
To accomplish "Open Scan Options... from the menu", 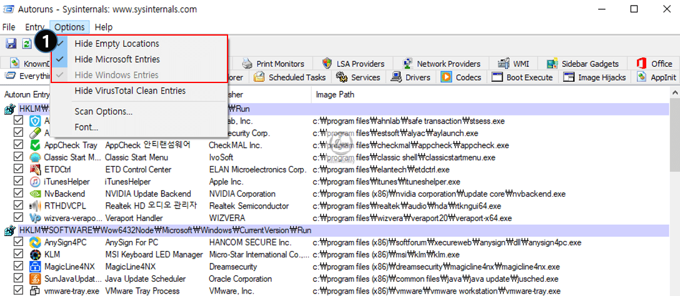I will 139,112.
